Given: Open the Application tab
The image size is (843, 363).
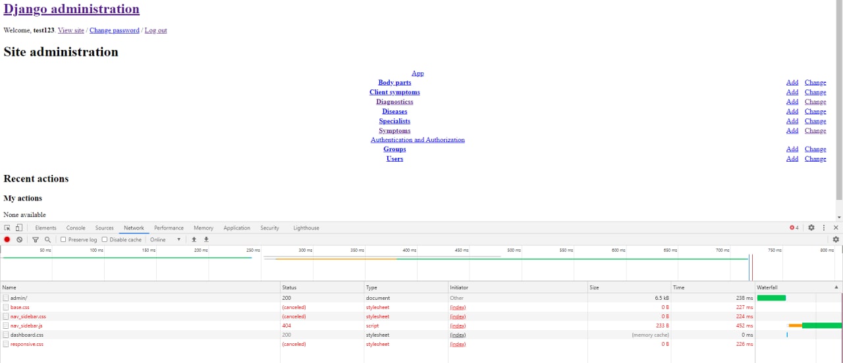Looking at the screenshot, I should [236, 228].
